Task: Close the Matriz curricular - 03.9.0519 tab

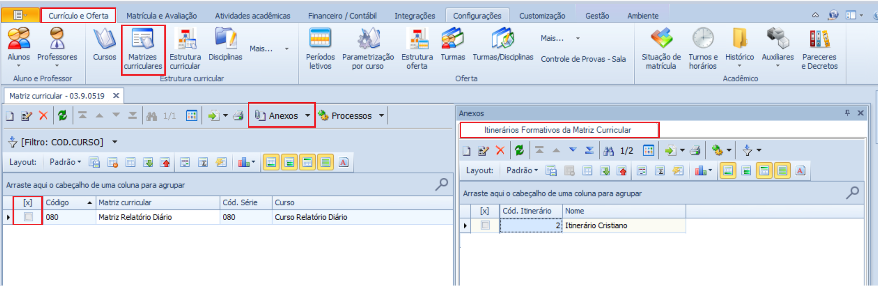Action: (x=116, y=96)
